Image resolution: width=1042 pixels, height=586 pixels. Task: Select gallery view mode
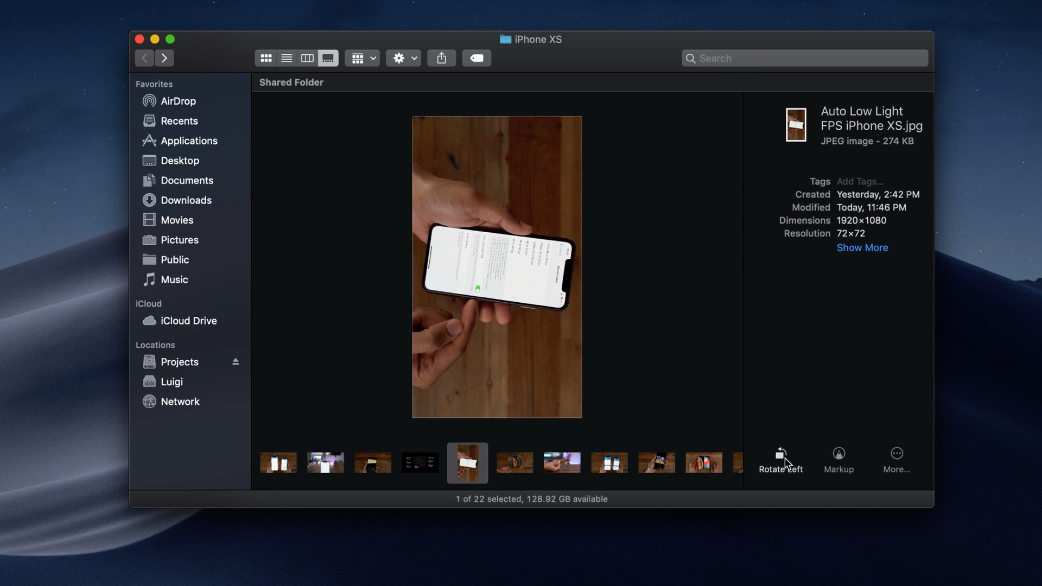328,58
